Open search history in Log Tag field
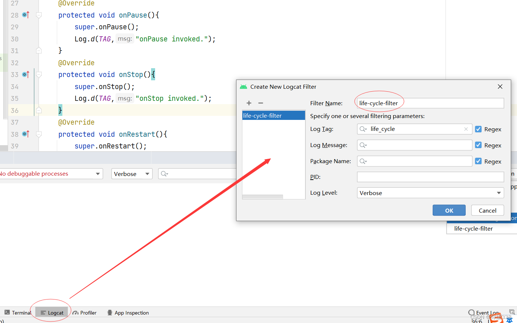The image size is (517, 323). click(x=363, y=129)
